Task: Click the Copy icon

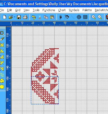Action: [x=46, y=17]
